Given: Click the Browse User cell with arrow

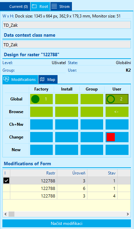Looking at the screenshot, I should coord(117,112).
